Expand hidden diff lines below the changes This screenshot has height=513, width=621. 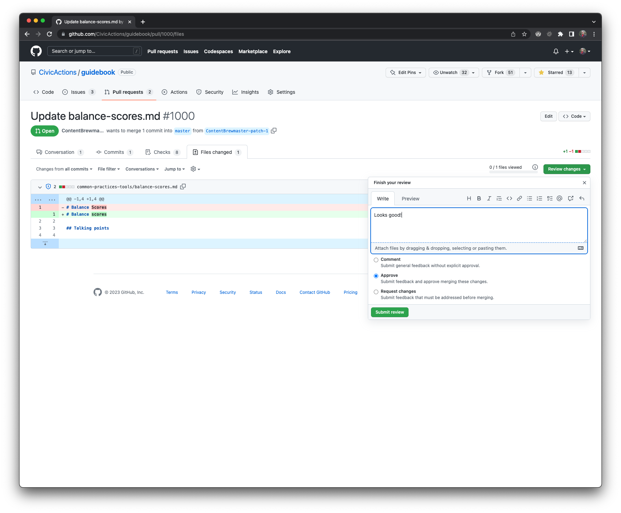coord(45,243)
